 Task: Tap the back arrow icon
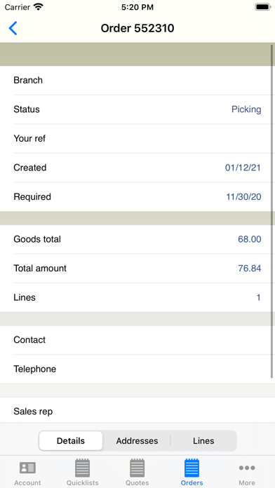pyautogui.click(x=13, y=28)
